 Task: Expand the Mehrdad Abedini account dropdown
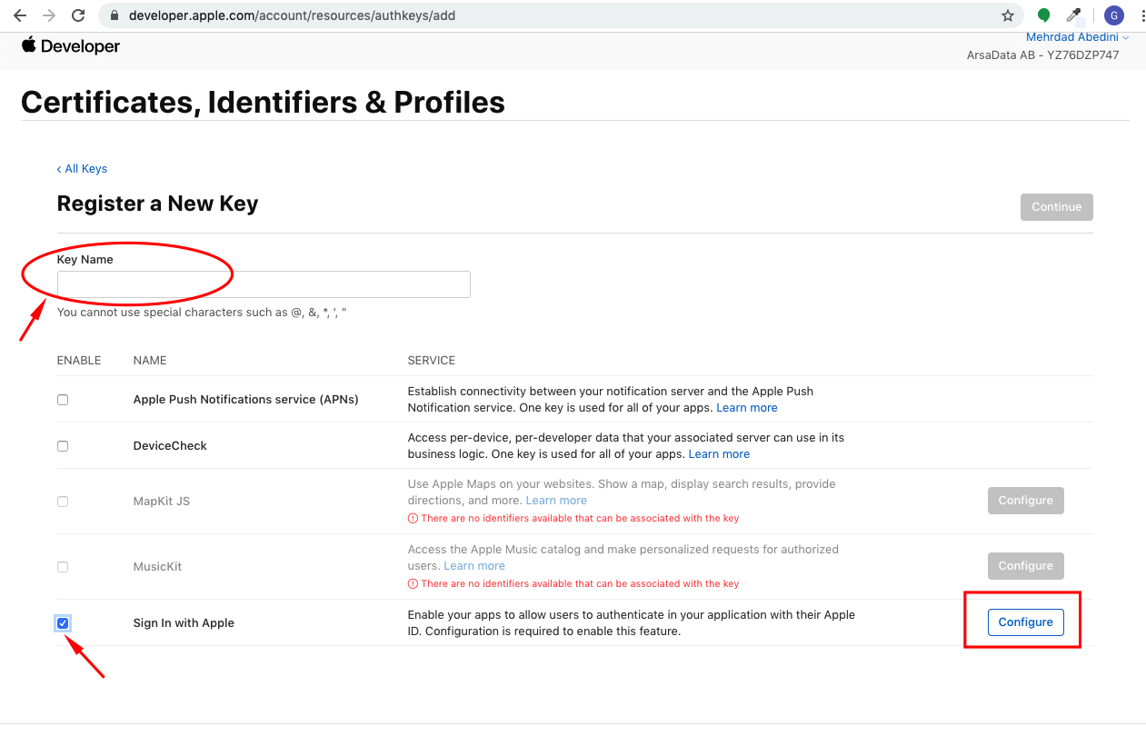tap(1077, 37)
